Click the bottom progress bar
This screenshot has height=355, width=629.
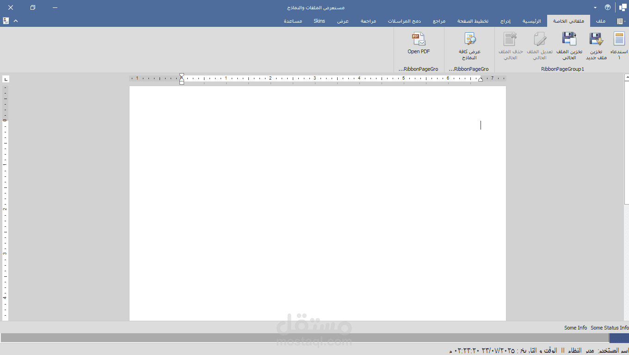(x=314, y=338)
